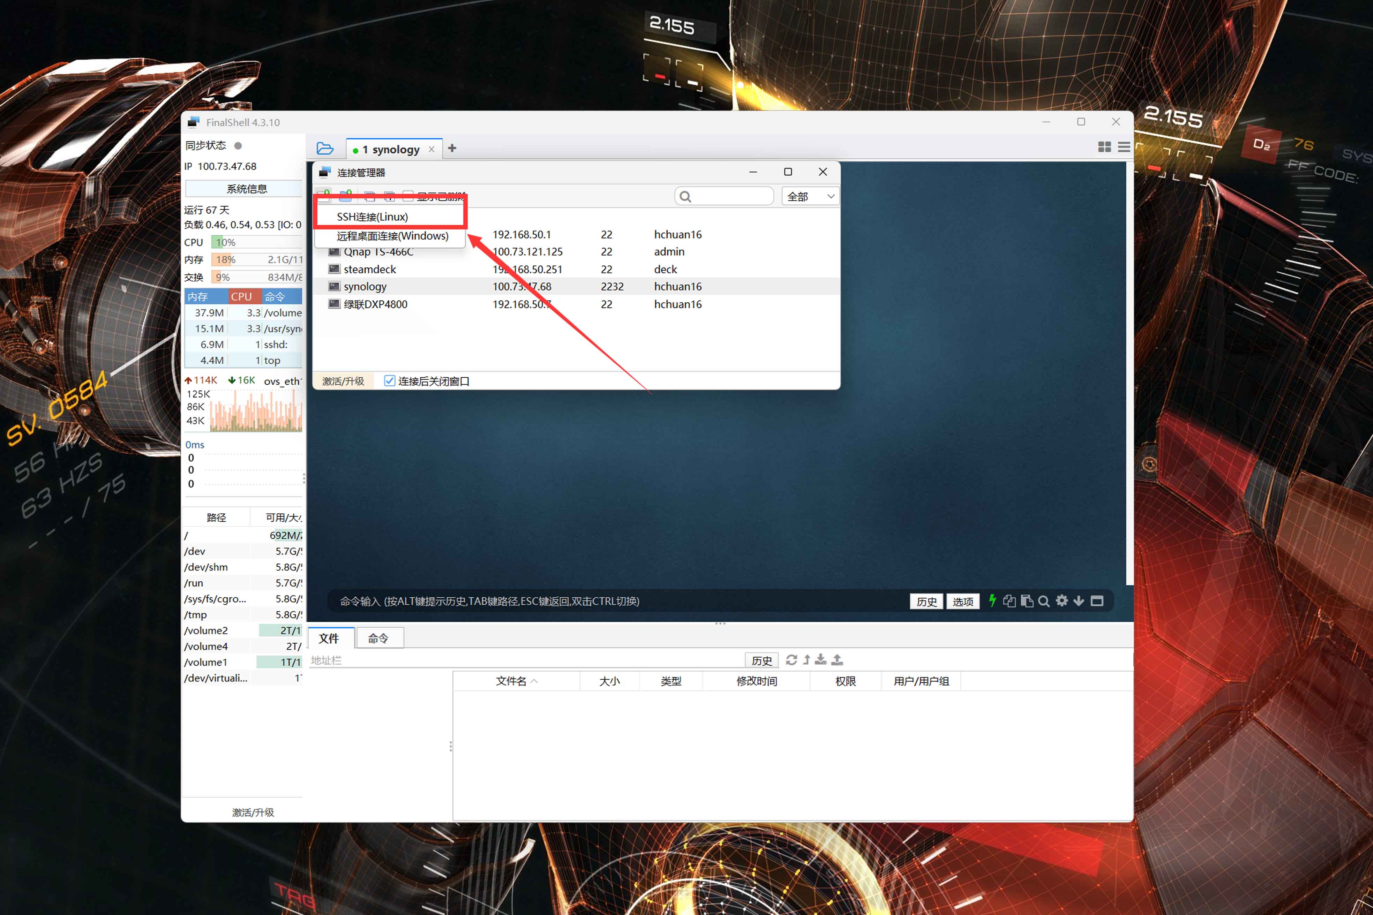
Task: Click the green lightning quick command icon
Action: (x=992, y=600)
